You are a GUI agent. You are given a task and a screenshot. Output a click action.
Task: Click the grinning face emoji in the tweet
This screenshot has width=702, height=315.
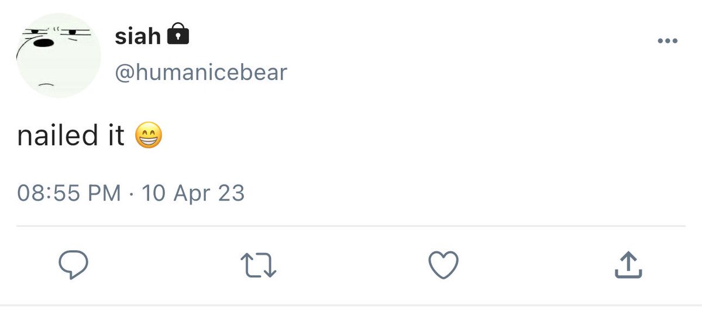[149, 136]
